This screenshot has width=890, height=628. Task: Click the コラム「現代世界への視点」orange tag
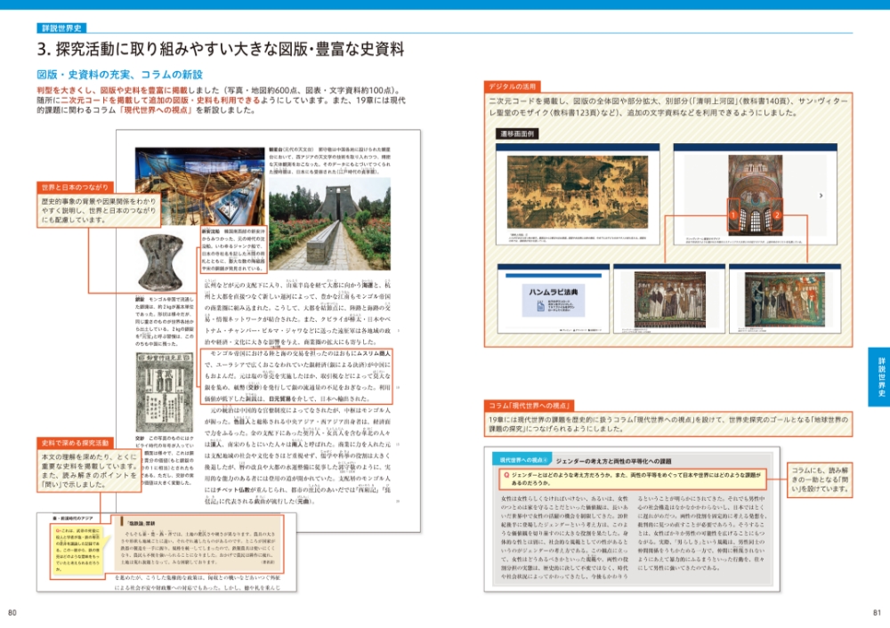pos(531,405)
